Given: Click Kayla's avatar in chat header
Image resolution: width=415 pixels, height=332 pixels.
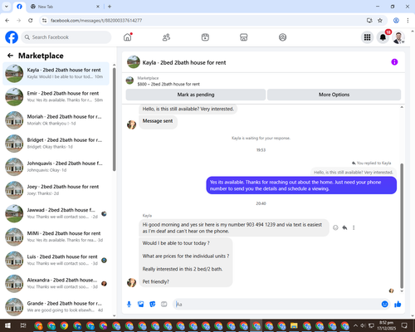Looking at the screenshot, I should coord(134,62).
